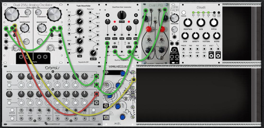The image size is (264, 128).
Task: Click the right oscillator's large FREQUENCY knob
Action: click(54, 15)
